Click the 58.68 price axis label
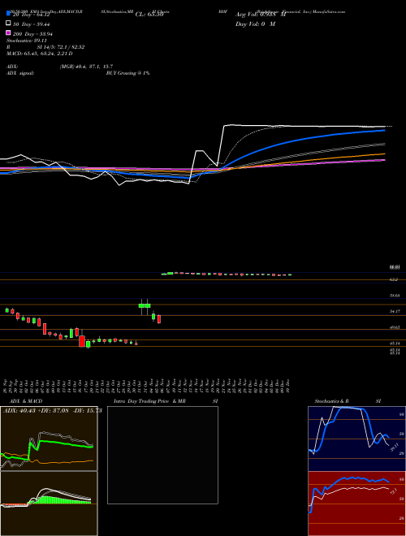The image size is (406, 536). (395, 296)
